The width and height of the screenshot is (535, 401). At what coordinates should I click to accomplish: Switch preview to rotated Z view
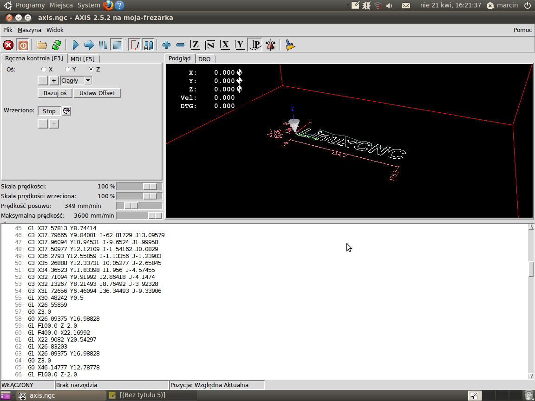pyautogui.click(x=210, y=45)
